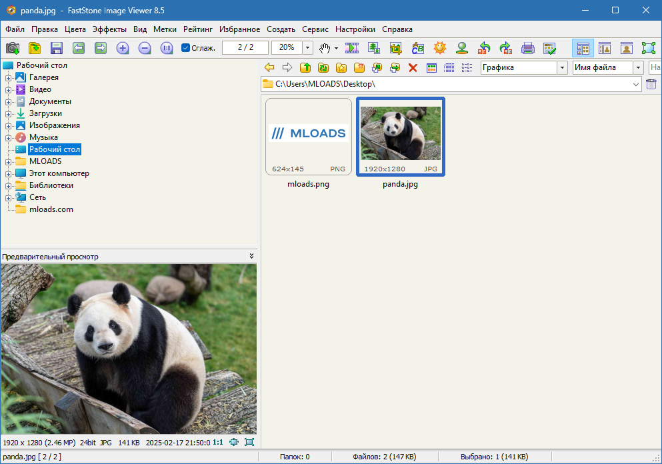Click the 2 / 2 image counter field
Image resolution: width=662 pixels, height=464 pixels.
click(245, 48)
